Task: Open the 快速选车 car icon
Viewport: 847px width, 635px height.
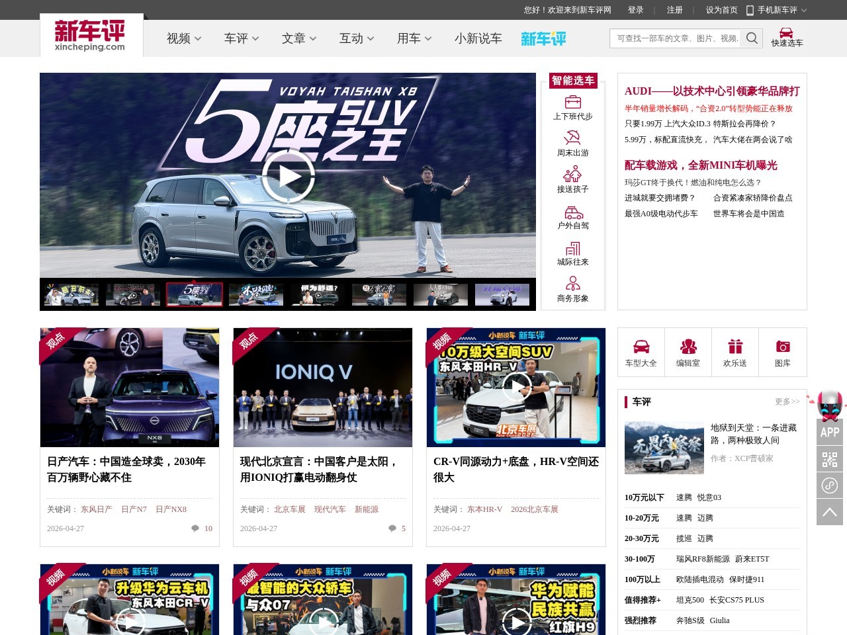Action: (x=786, y=32)
